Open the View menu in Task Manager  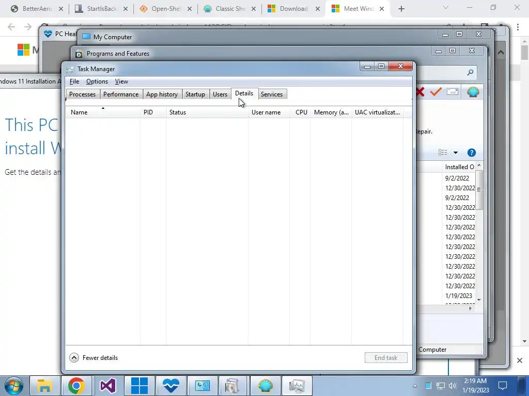tap(121, 81)
